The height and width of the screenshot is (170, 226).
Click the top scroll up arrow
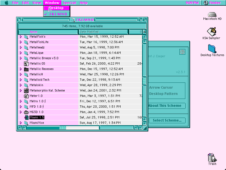[144, 37]
